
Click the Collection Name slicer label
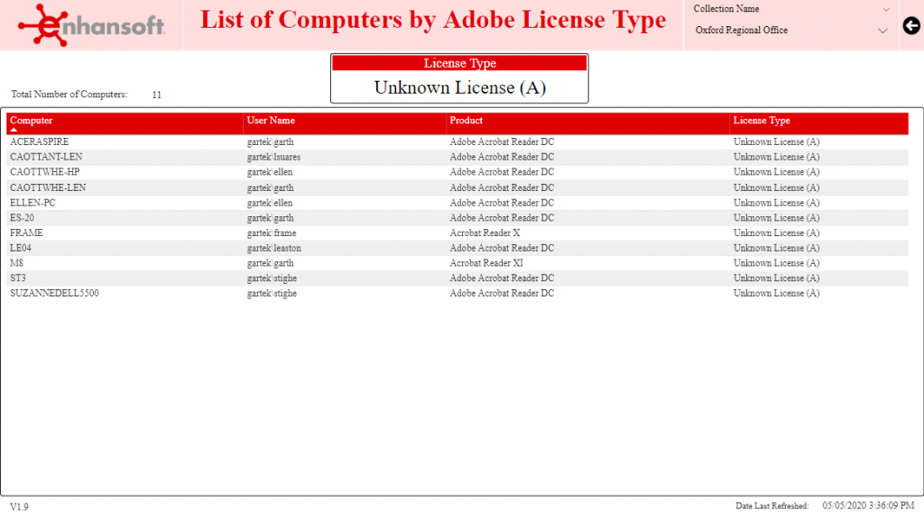click(726, 9)
